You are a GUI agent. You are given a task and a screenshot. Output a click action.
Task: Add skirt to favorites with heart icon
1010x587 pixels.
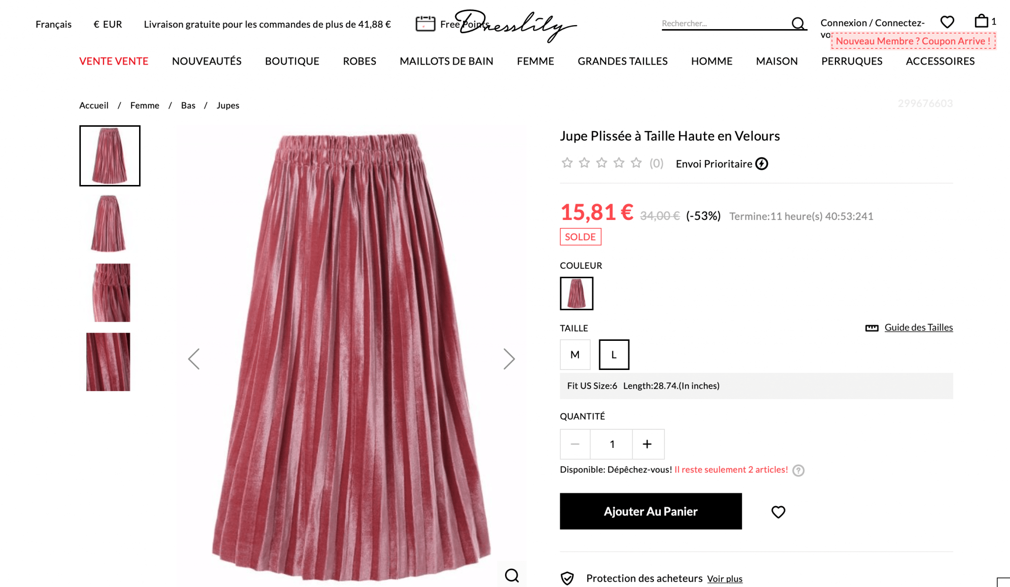click(x=778, y=512)
